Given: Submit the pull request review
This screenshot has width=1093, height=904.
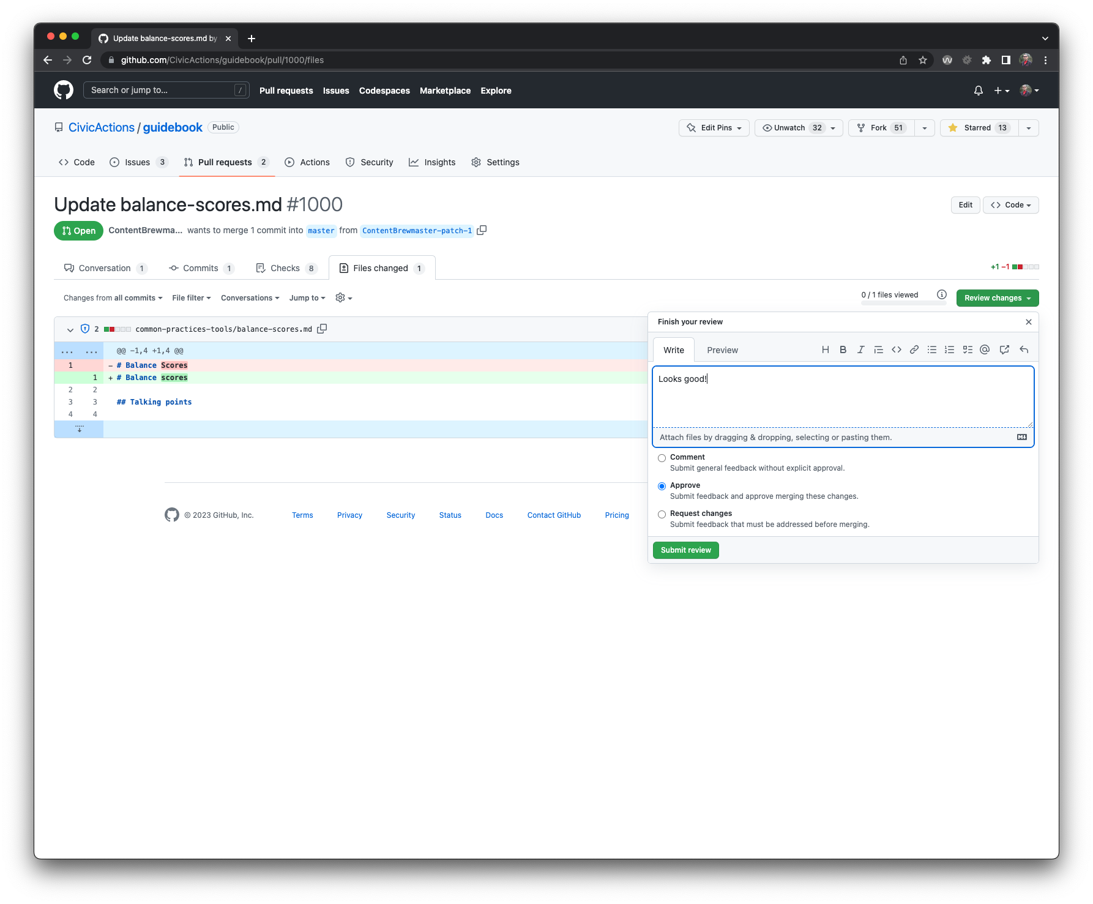Looking at the screenshot, I should coord(685,550).
